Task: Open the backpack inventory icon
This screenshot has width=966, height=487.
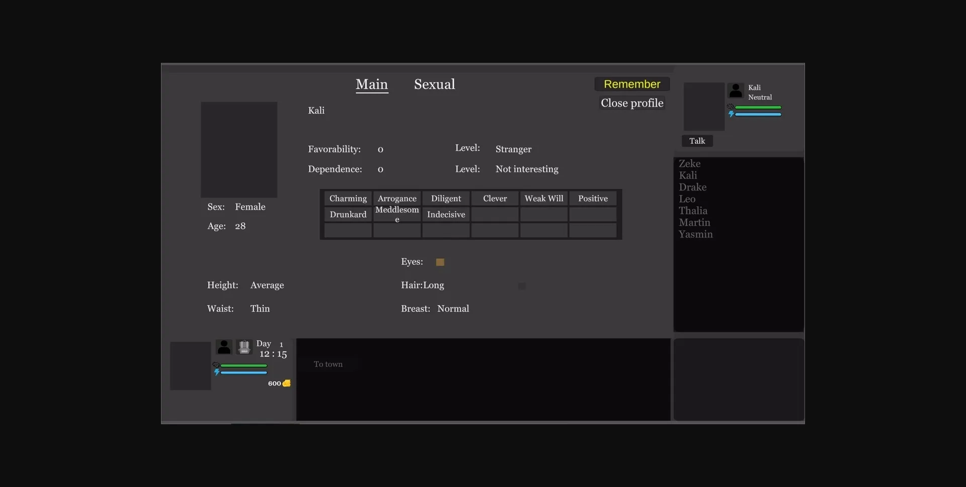Action: point(244,347)
